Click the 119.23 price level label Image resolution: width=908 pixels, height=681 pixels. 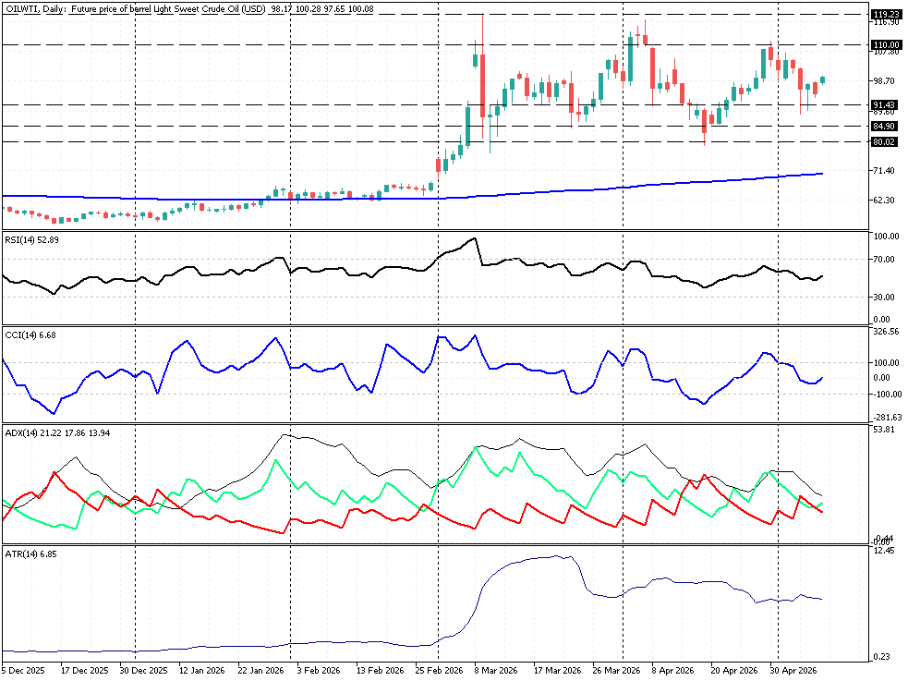(886, 15)
